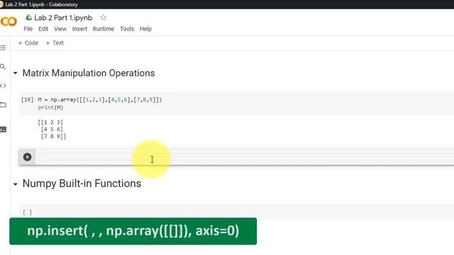Click the print(M) line in cell 19
The image size is (454, 255).
pos(50,108)
